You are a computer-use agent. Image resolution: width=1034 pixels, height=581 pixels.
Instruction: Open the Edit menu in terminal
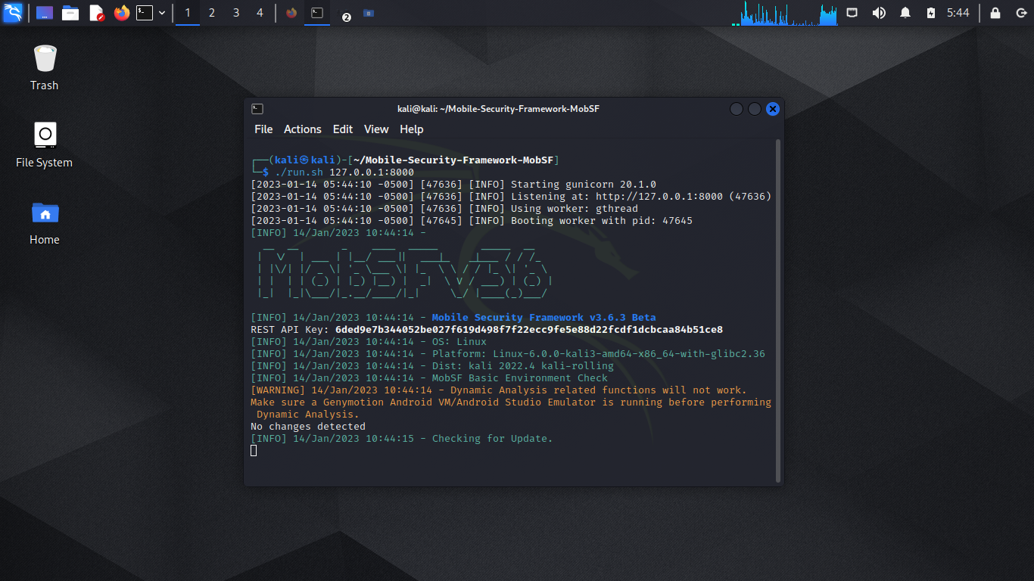click(x=343, y=129)
